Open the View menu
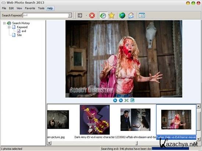 [x=19, y=8]
